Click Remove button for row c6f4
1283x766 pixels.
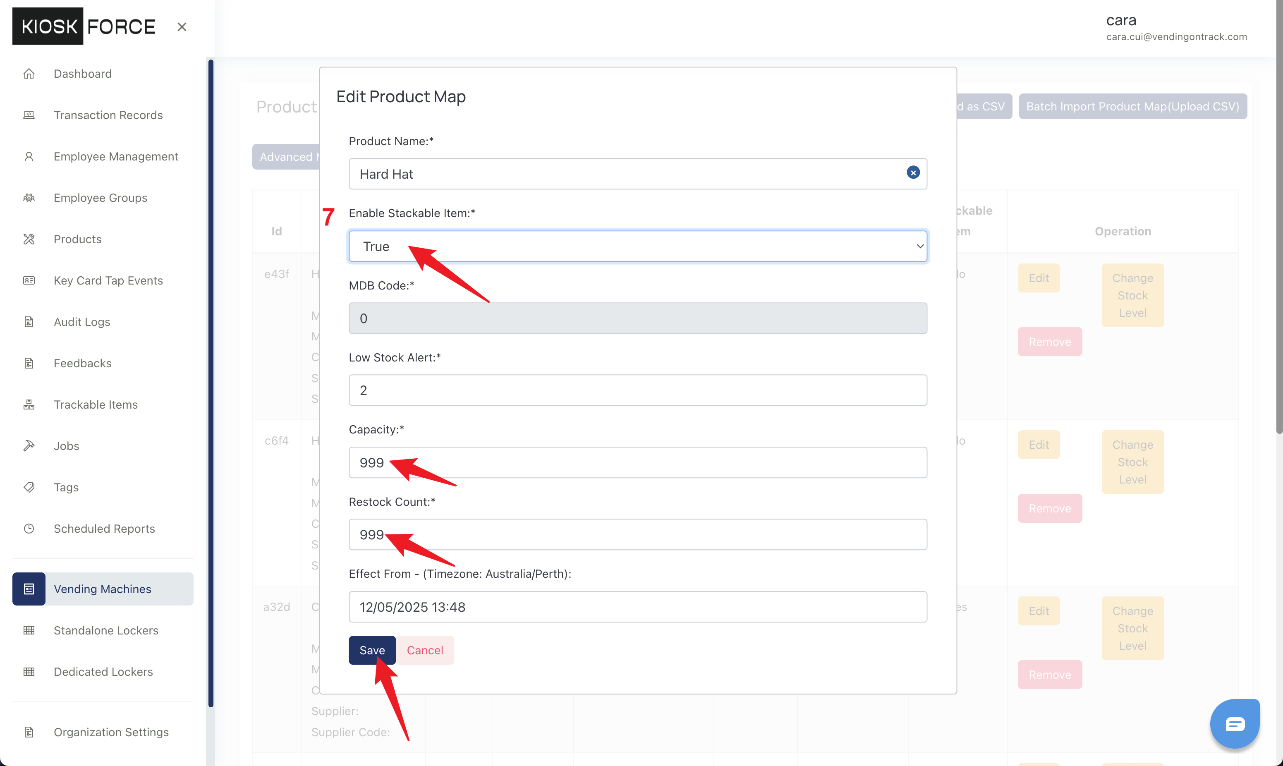[x=1050, y=508]
